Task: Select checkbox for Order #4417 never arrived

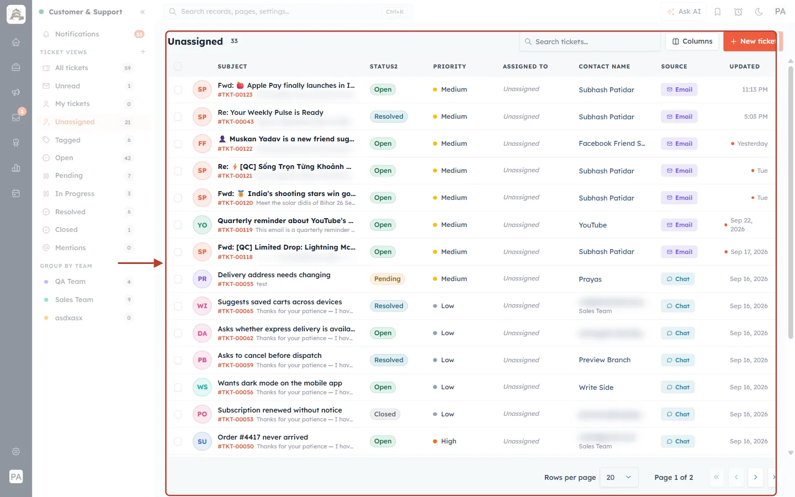Action: pyautogui.click(x=178, y=441)
